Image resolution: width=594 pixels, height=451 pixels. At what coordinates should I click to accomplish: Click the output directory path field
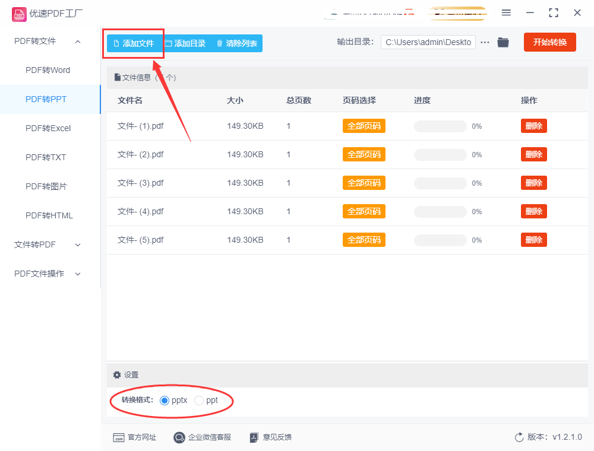pos(428,42)
